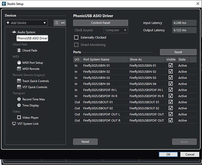Uncheck Visible for Firefly302USBSPDIF IN L
The height and width of the screenshot is (165, 202).
(171, 90)
